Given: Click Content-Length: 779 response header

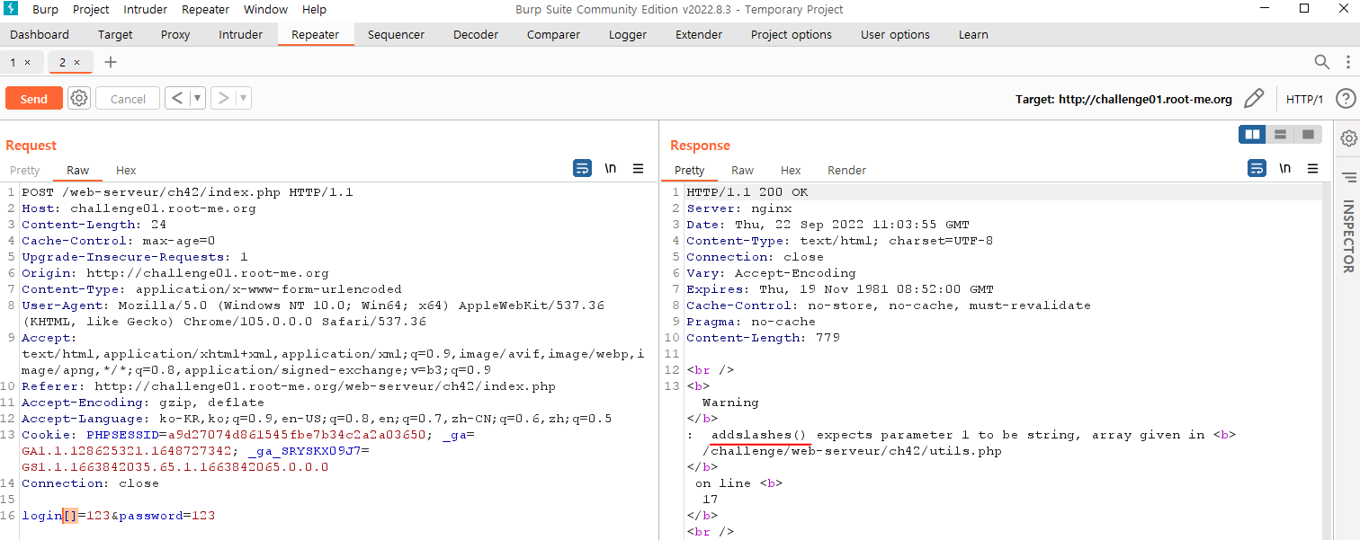Looking at the screenshot, I should pyautogui.click(x=763, y=338).
